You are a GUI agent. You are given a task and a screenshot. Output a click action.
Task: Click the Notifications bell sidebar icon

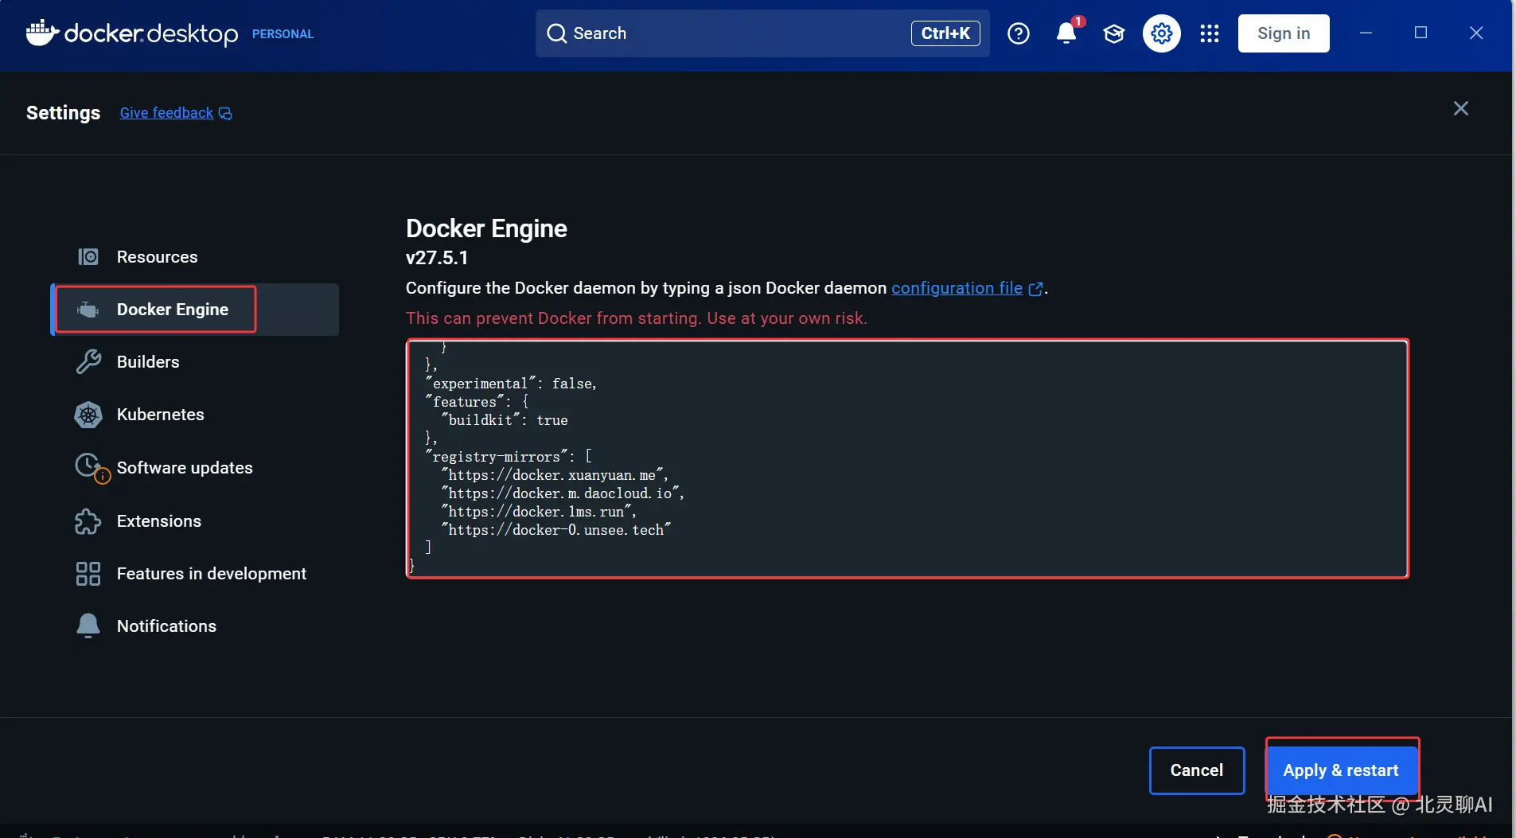click(88, 626)
